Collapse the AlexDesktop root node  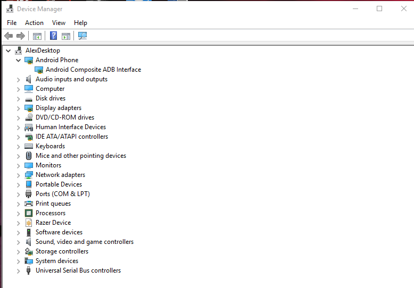8,50
